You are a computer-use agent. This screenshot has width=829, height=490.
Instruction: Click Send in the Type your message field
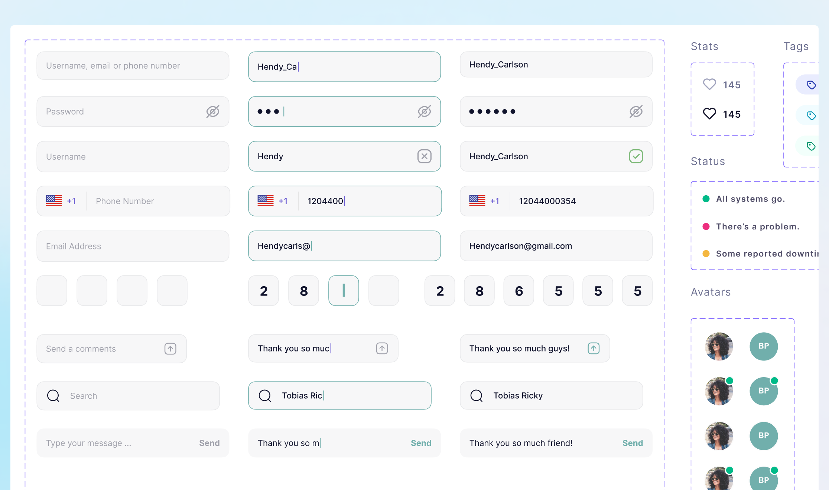point(209,443)
